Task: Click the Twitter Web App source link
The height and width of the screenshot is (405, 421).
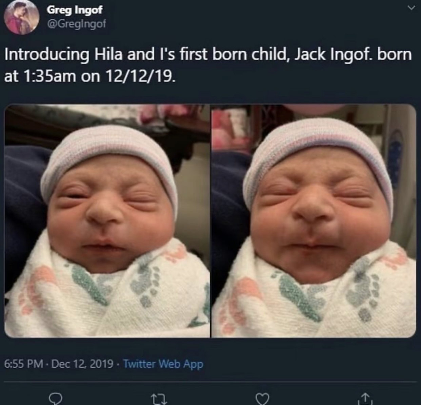Action: [163, 364]
